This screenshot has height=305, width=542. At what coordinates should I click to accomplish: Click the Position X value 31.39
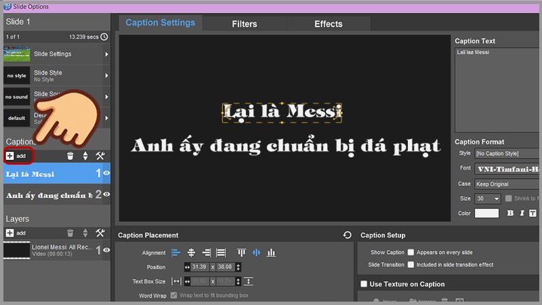coord(199,267)
